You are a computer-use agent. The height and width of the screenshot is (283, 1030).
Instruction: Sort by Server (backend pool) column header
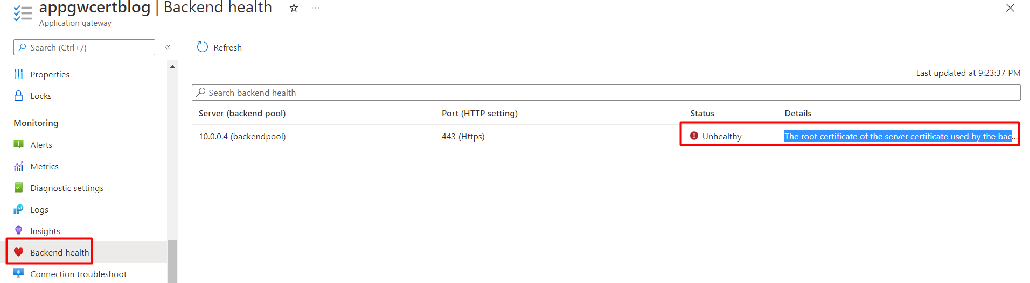[242, 113]
